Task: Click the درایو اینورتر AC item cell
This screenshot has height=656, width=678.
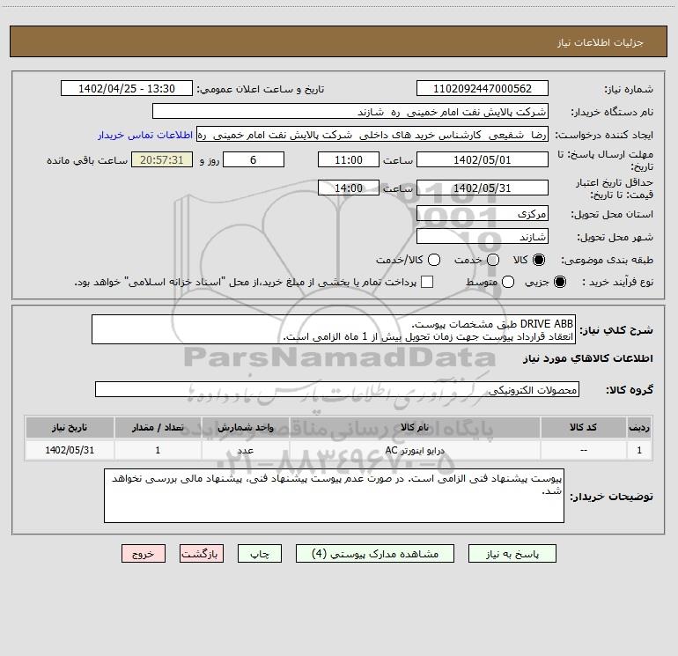Action: click(415, 450)
